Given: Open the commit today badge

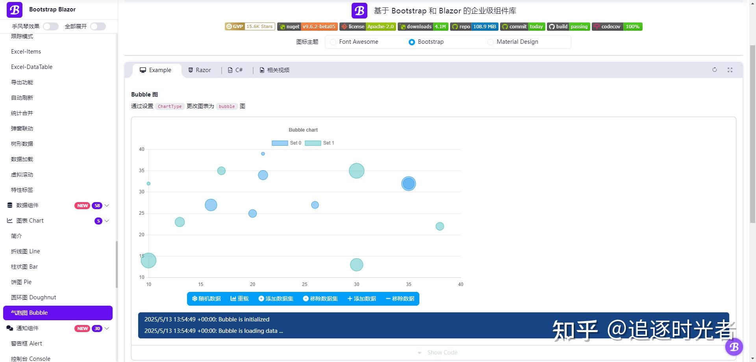Looking at the screenshot, I should [x=523, y=26].
